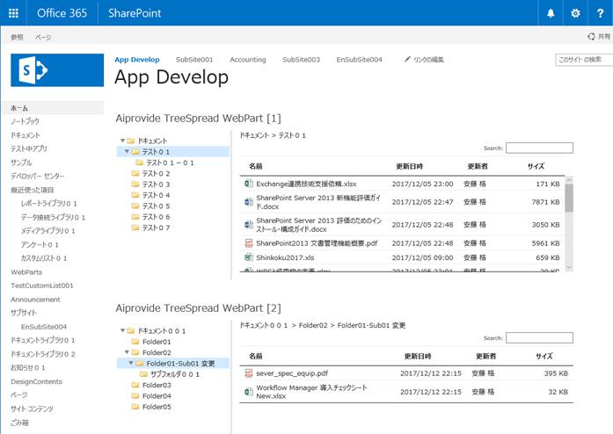The image size is (613, 434).
Task: Open デベロッパー センター in left navigation
Action: [38, 176]
